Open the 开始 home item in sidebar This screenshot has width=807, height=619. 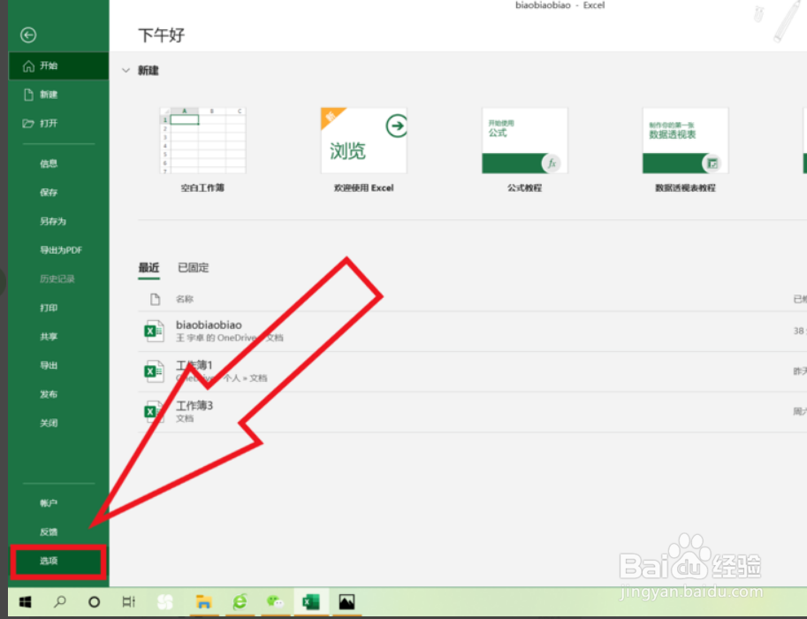pyautogui.click(x=58, y=66)
